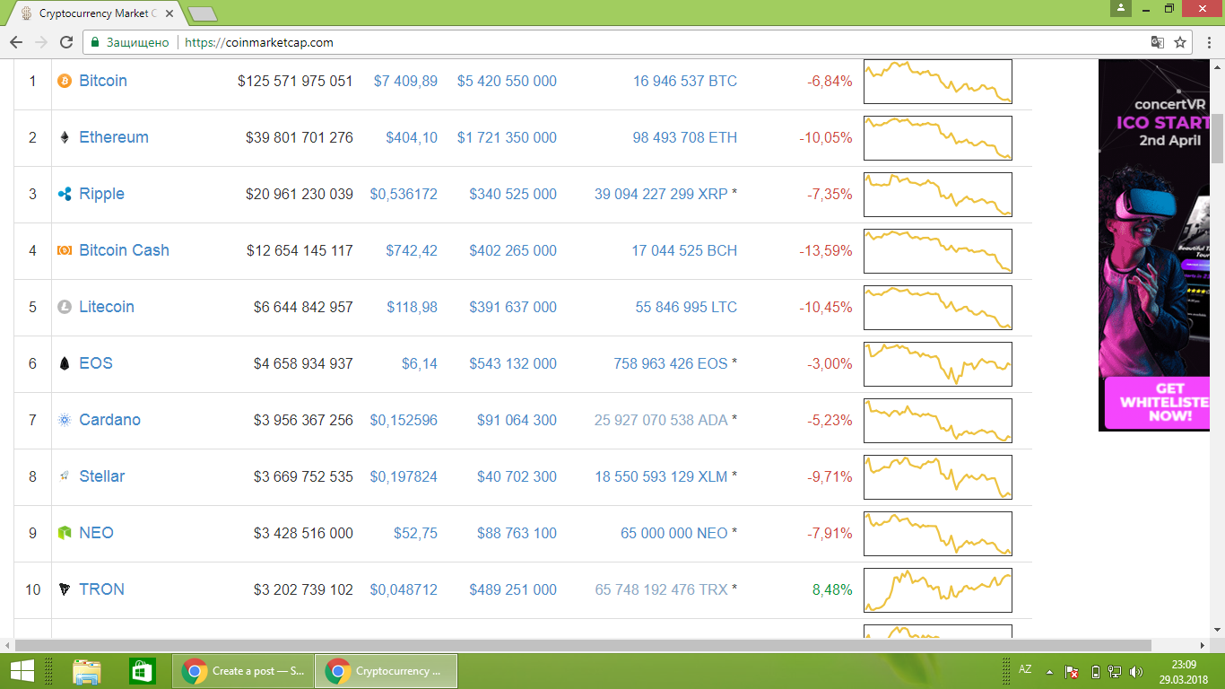The width and height of the screenshot is (1225, 689).
Task: Click the network tray icon
Action: 1115,671
